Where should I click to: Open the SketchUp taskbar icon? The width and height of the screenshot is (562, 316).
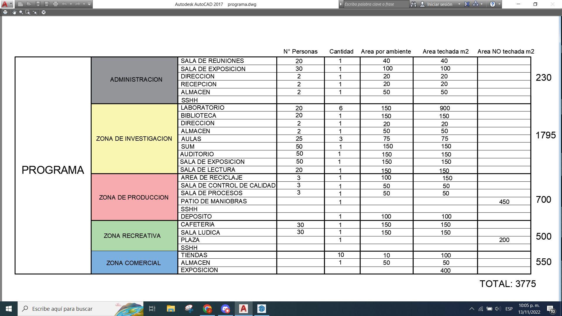pyautogui.click(x=261, y=309)
